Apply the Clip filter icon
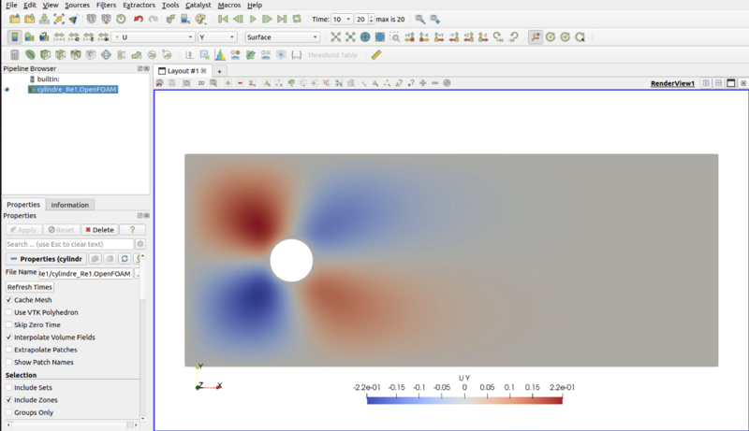The height and width of the screenshot is (431, 749). [45, 55]
